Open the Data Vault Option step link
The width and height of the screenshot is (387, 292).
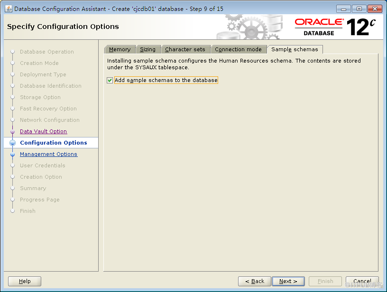tap(44, 131)
